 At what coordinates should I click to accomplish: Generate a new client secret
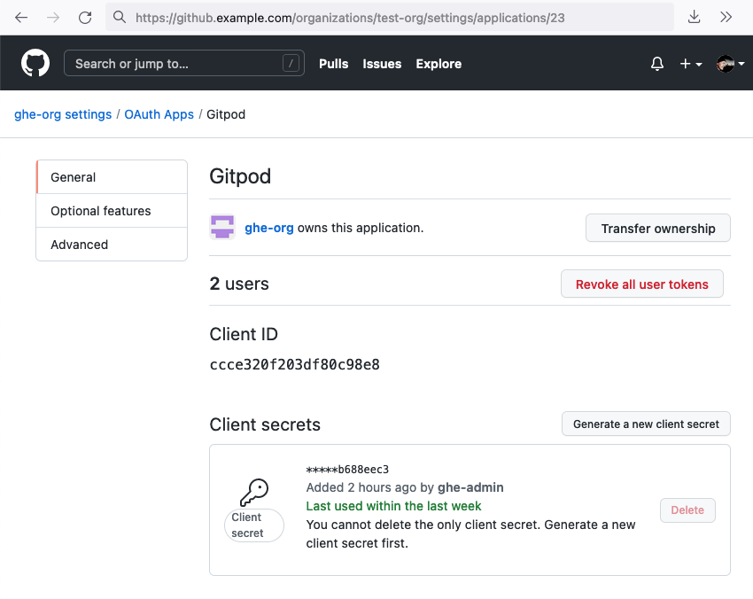click(x=646, y=424)
